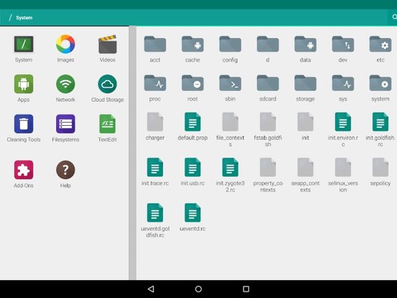Screen dimensions: 397x298
Task: Open the Videos clapperboard icon
Action: tap(107, 45)
